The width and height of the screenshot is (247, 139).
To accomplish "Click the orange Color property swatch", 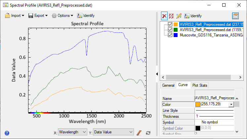I will pos(198,104).
